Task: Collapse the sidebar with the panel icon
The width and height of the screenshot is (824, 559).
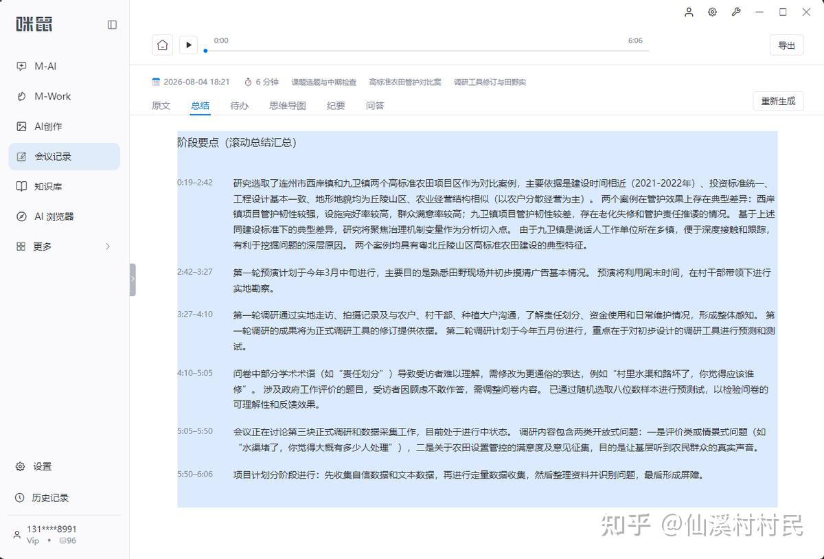Action: click(x=112, y=25)
